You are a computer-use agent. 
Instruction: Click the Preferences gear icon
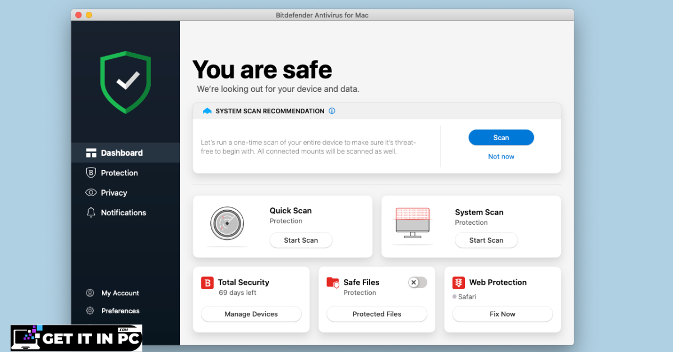coord(90,311)
